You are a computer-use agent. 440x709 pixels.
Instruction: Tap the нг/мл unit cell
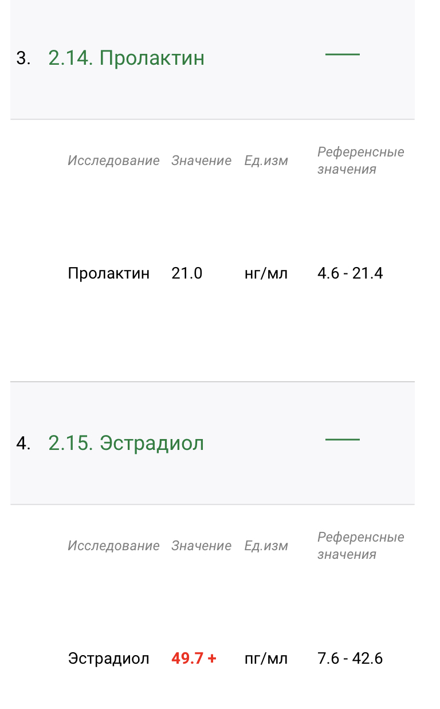click(x=266, y=273)
